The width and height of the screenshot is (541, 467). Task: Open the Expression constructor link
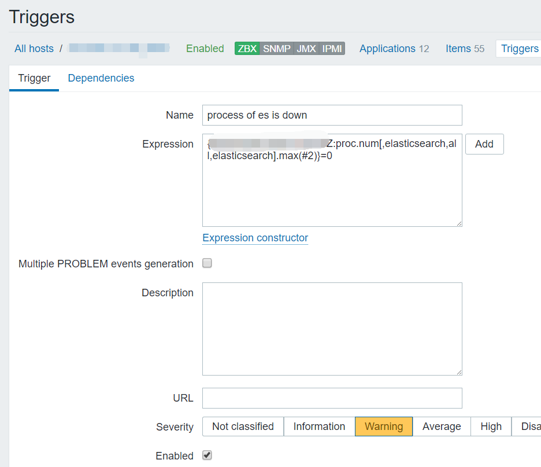255,238
